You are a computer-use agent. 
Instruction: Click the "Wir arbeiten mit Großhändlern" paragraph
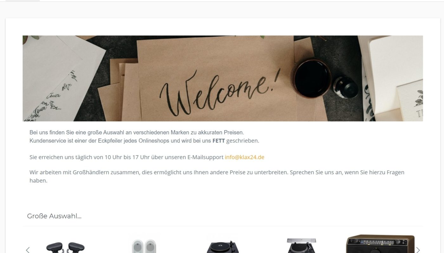pos(217,176)
